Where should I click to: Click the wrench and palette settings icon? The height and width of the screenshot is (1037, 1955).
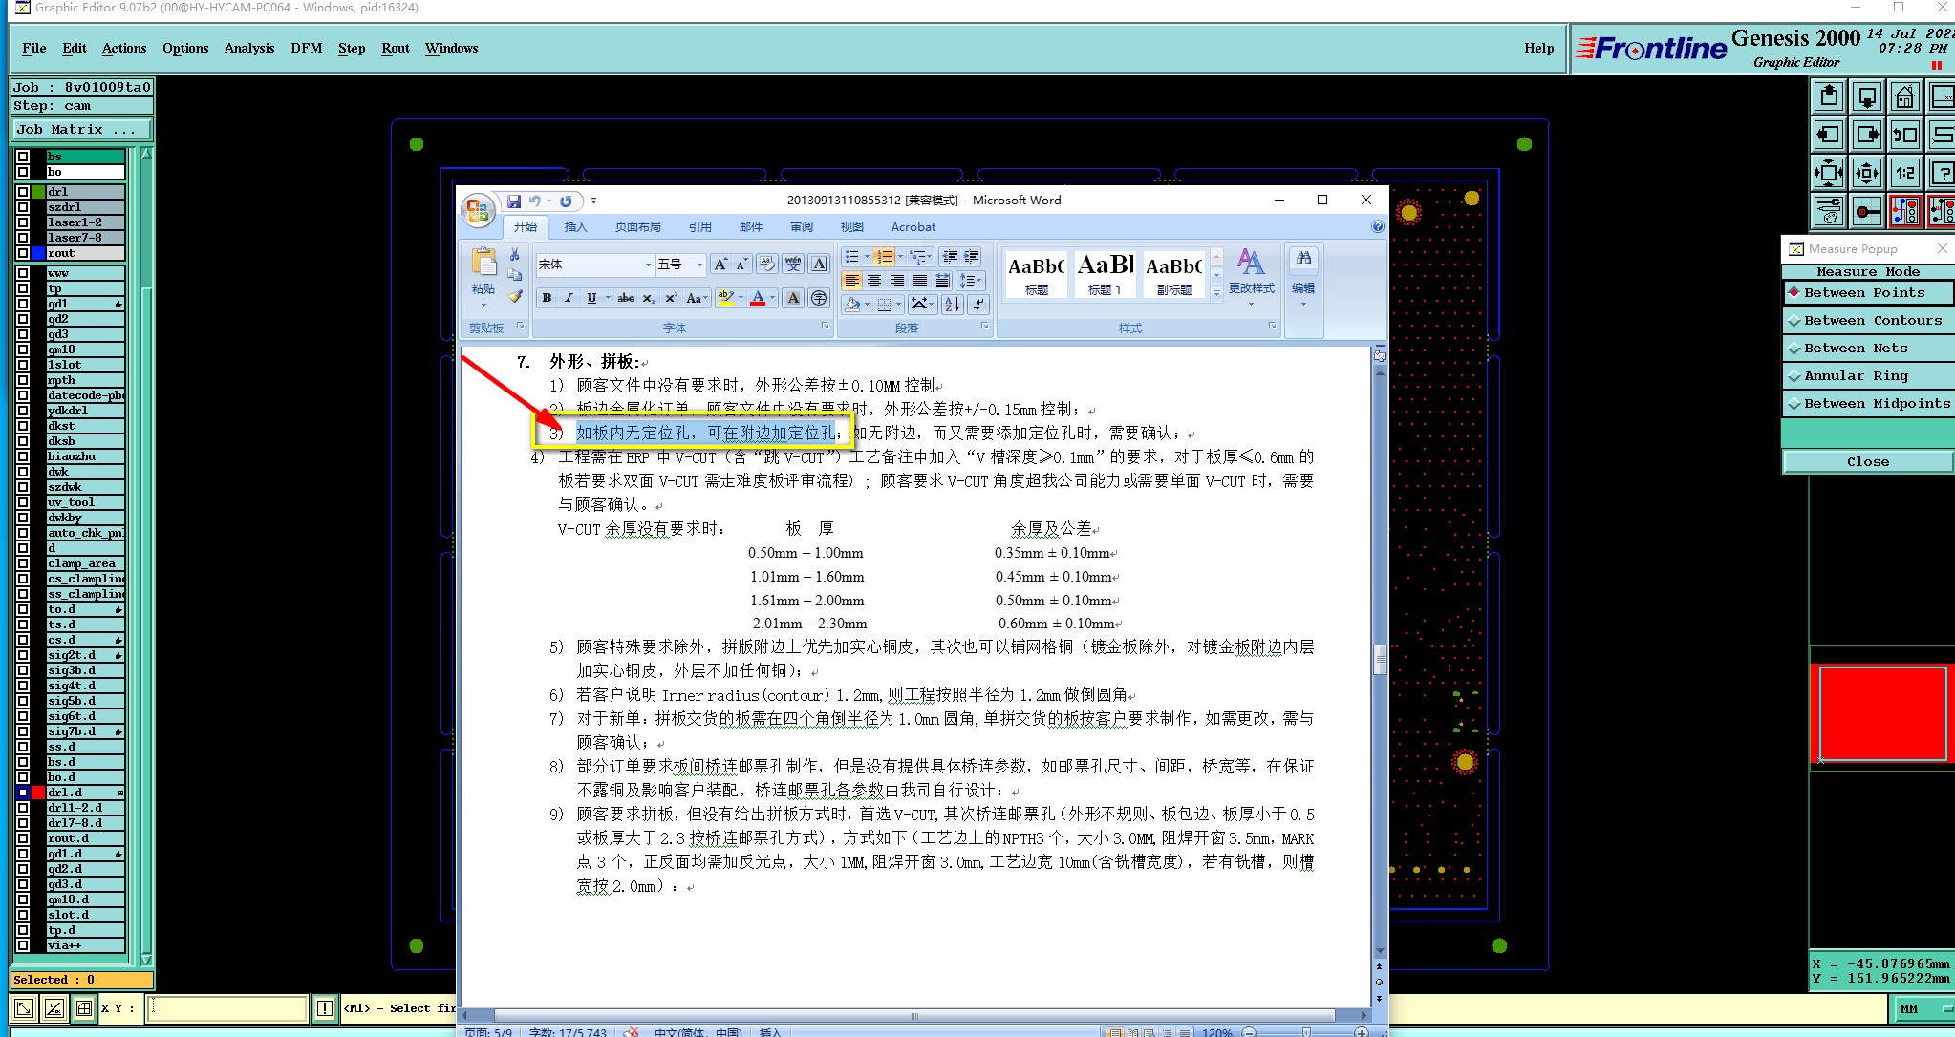coord(1829,211)
